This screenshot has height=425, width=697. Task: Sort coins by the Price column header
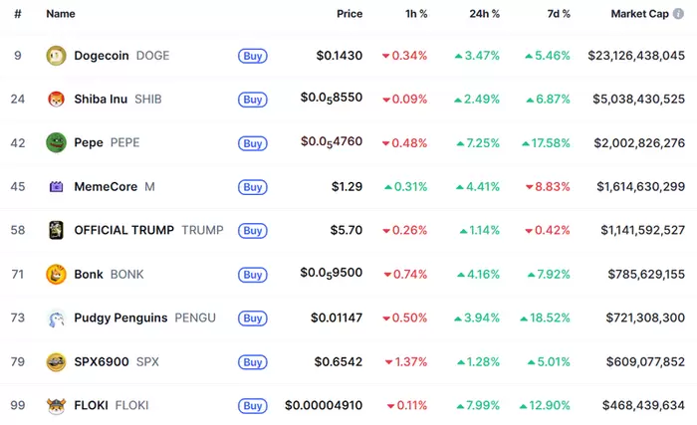(x=349, y=14)
